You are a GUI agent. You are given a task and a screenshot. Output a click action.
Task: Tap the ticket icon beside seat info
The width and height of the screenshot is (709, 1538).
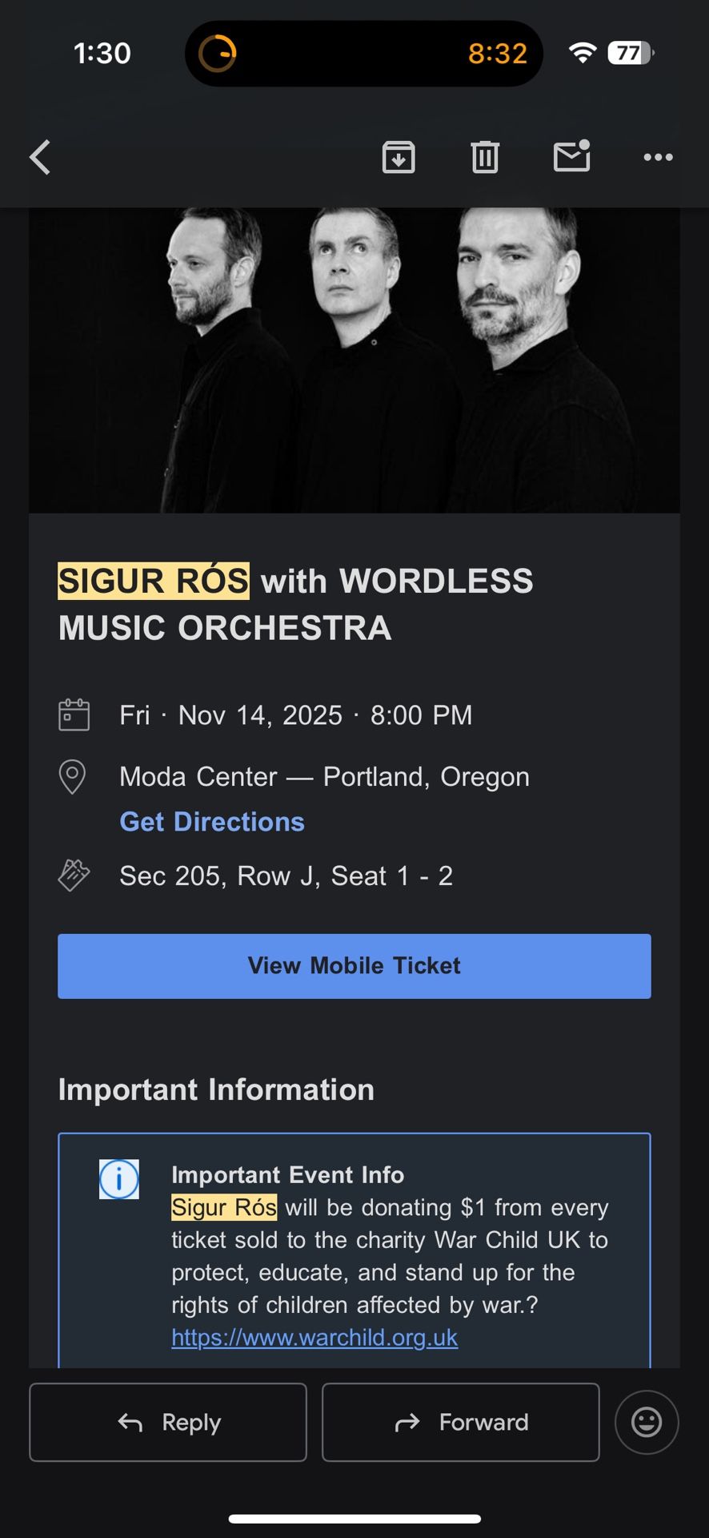pyautogui.click(x=74, y=876)
